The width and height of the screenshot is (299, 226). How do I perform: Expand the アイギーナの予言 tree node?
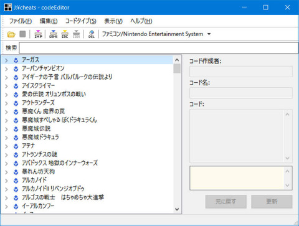click(6, 77)
